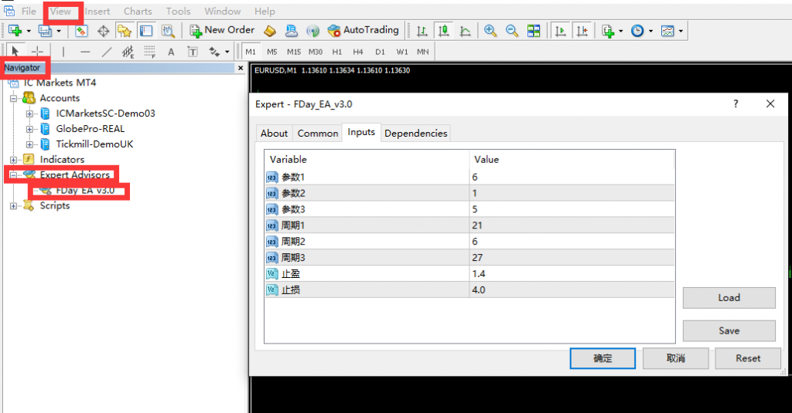The width and height of the screenshot is (792, 413).
Task: Switch timeframe to M5
Action: click(271, 52)
